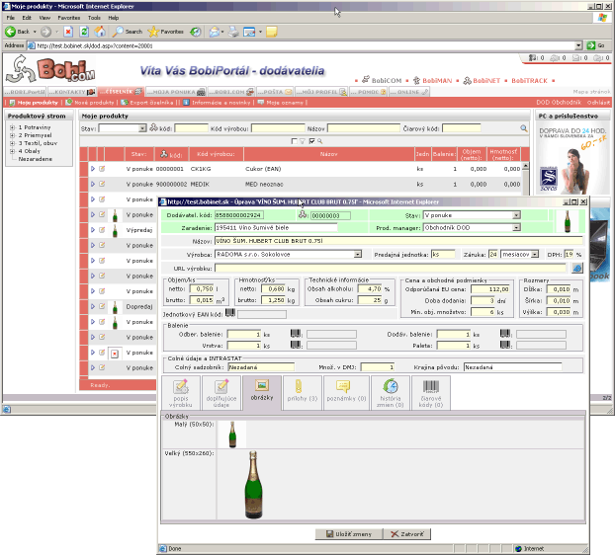615x555 pixels.
Task: Click edit icon in Cukor (EAN) row
Action: (102, 169)
